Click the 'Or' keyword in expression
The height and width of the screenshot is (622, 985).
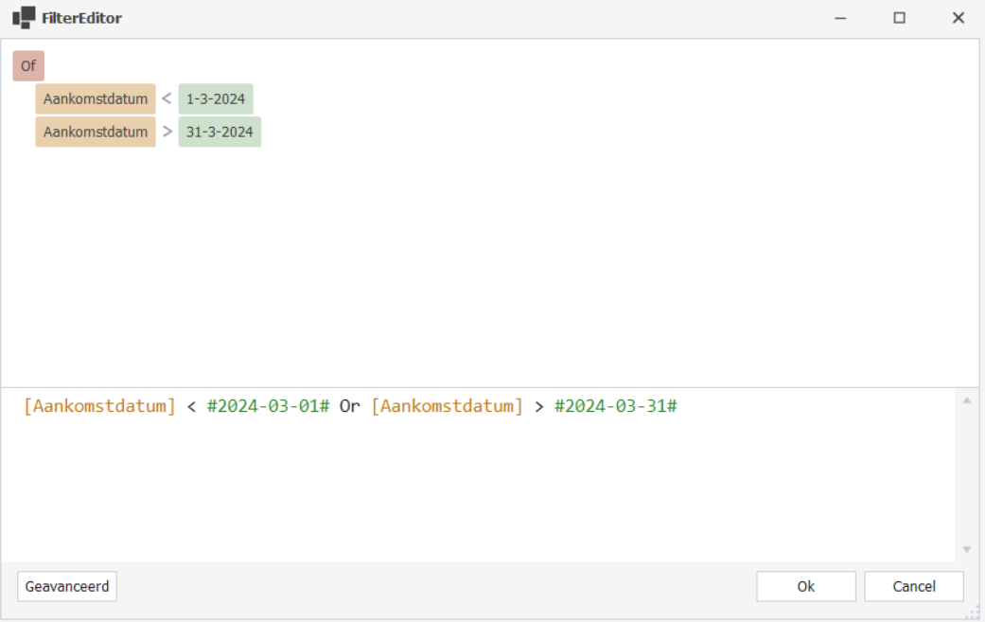pyautogui.click(x=350, y=406)
